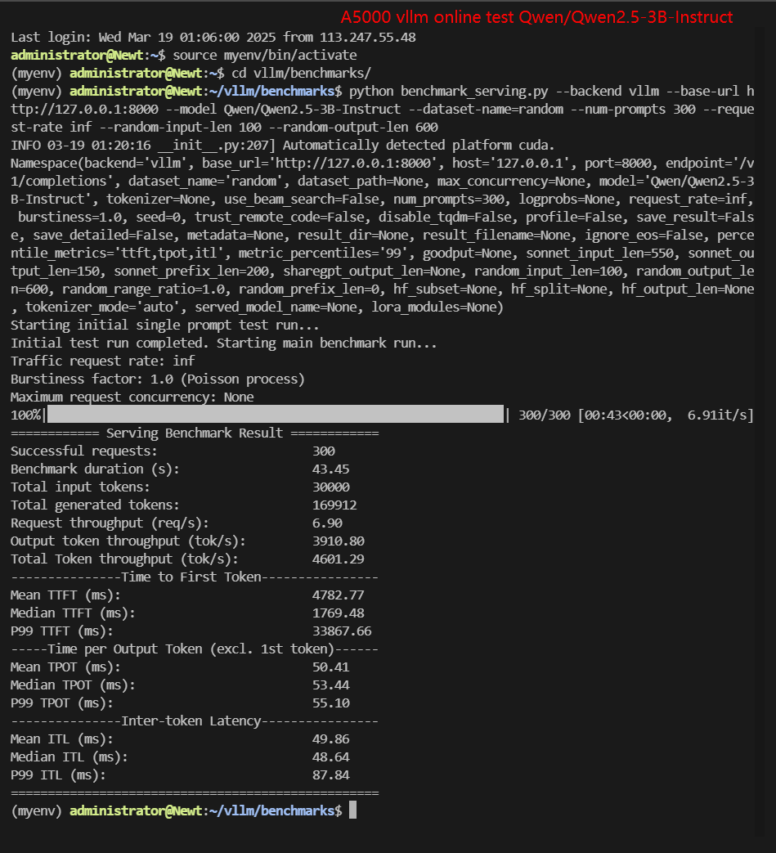The height and width of the screenshot is (853, 776).
Task: Click P99 TPOT value 55.10
Action: [330, 703]
